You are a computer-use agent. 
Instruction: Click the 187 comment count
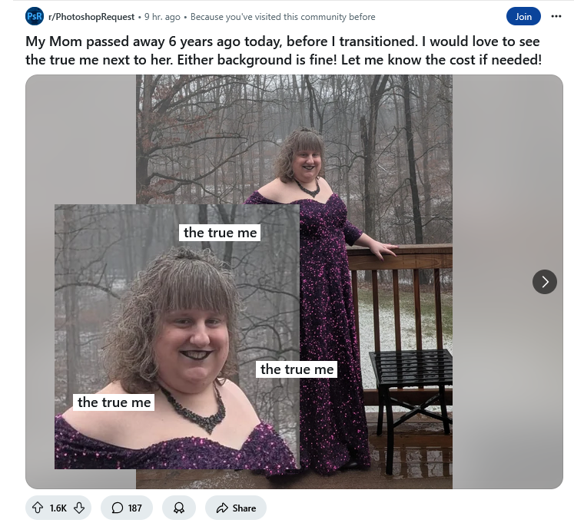[134, 508]
